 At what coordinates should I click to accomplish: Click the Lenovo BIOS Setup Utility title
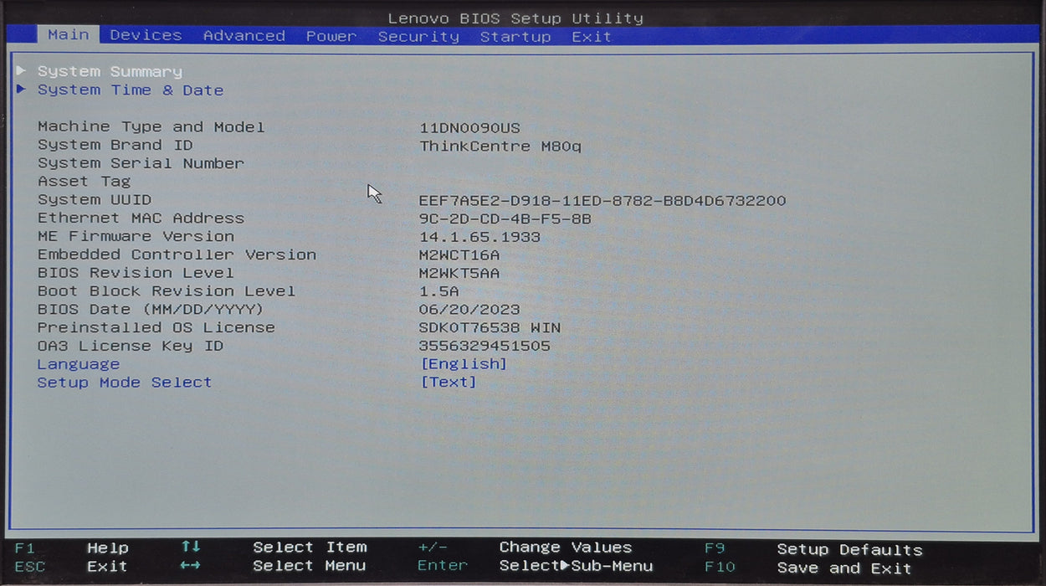click(515, 18)
